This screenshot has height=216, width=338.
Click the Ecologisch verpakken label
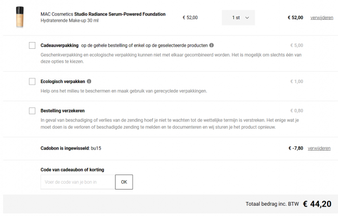(62, 82)
